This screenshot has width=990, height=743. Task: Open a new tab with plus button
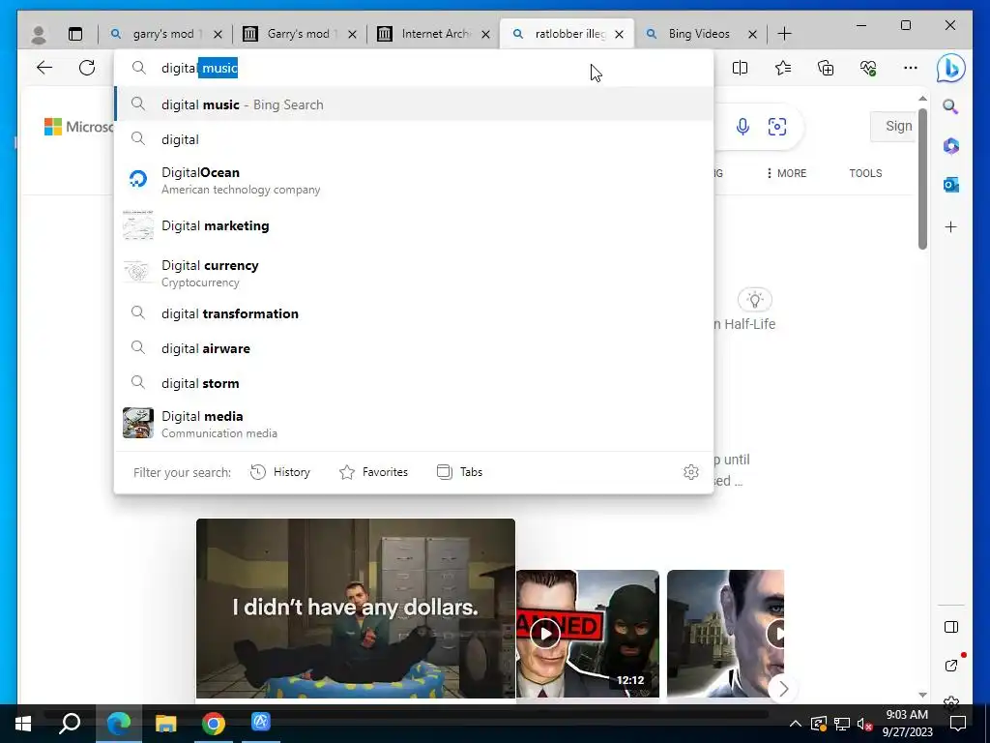click(784, 34)
